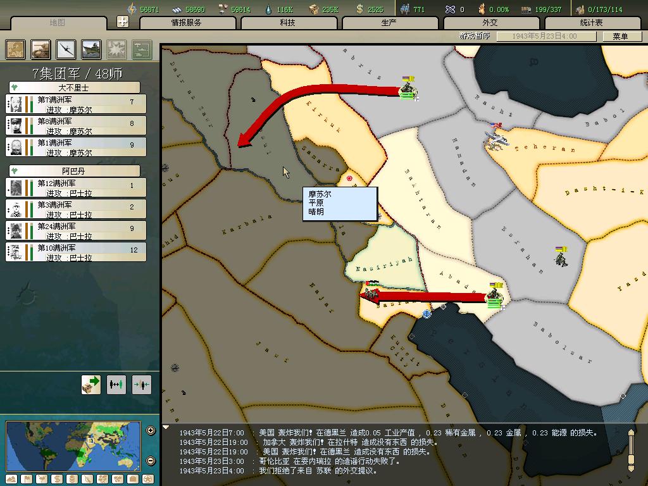Open the air units aircraft icon

point(66,49)
